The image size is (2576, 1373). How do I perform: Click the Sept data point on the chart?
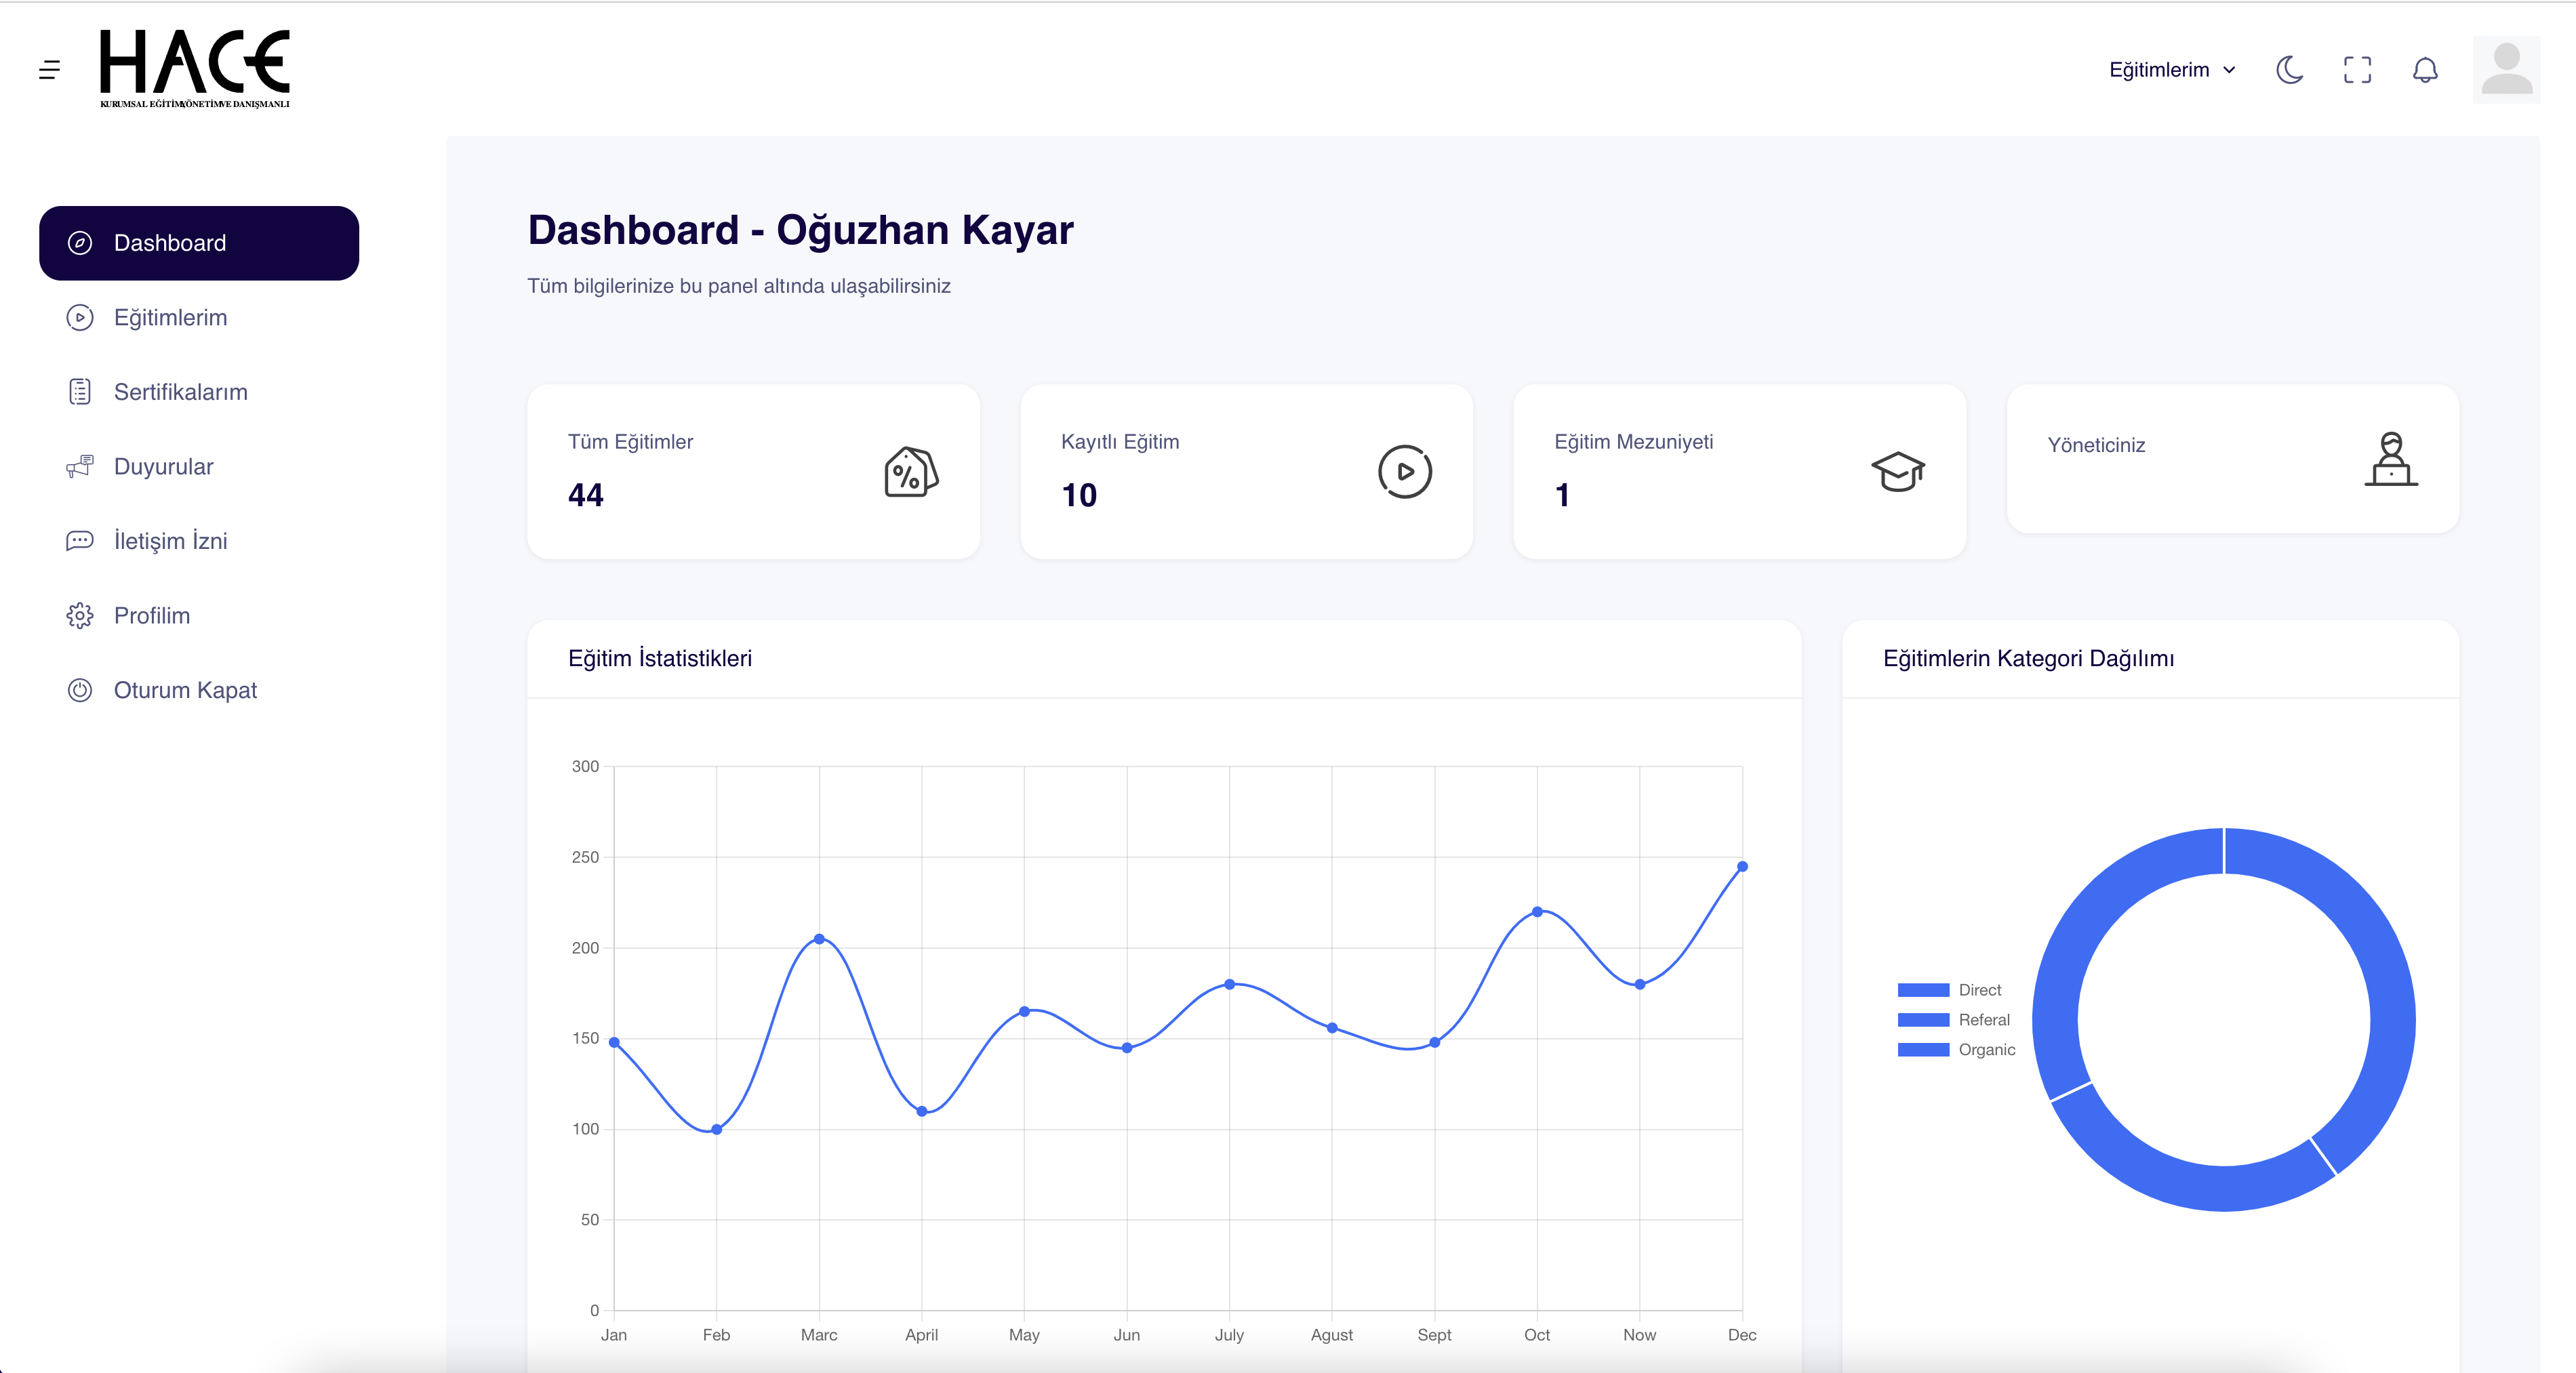coord(1434,1043)
